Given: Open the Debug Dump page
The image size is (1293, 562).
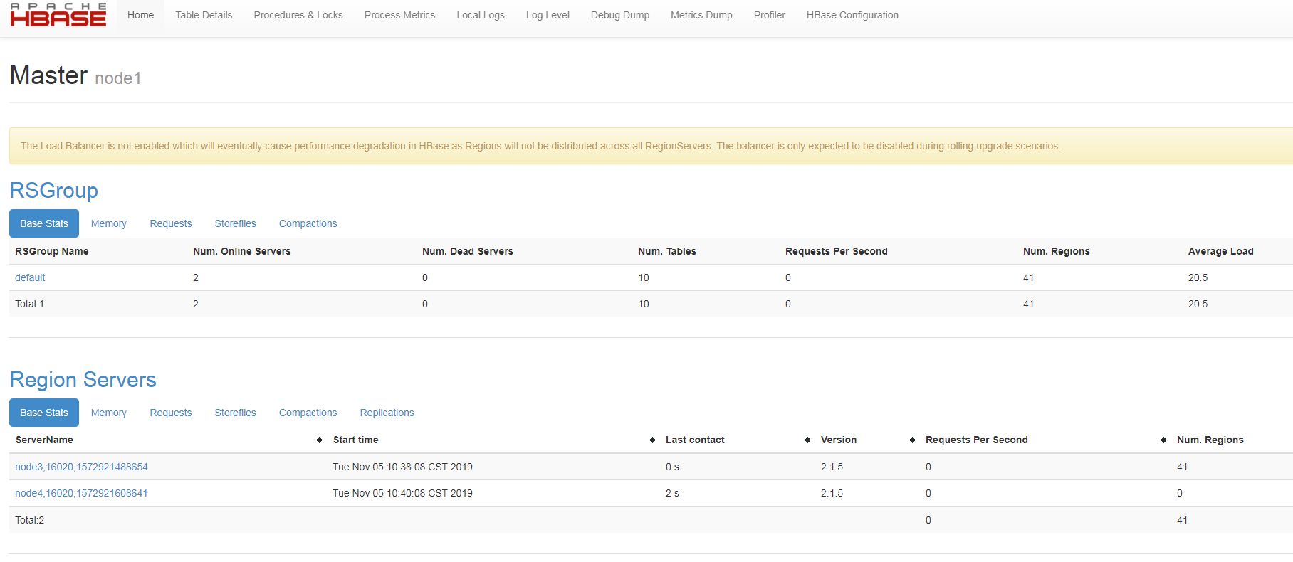Looking at the screenshot, I should pyautogui.click(x=620, y=15).
